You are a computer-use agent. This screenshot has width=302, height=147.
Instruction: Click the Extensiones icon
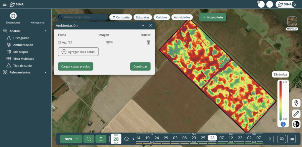(x=13, y=16)
